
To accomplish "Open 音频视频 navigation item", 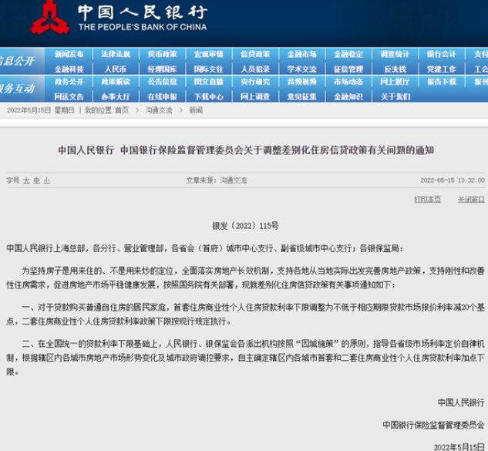I will (x=302, y=82).
